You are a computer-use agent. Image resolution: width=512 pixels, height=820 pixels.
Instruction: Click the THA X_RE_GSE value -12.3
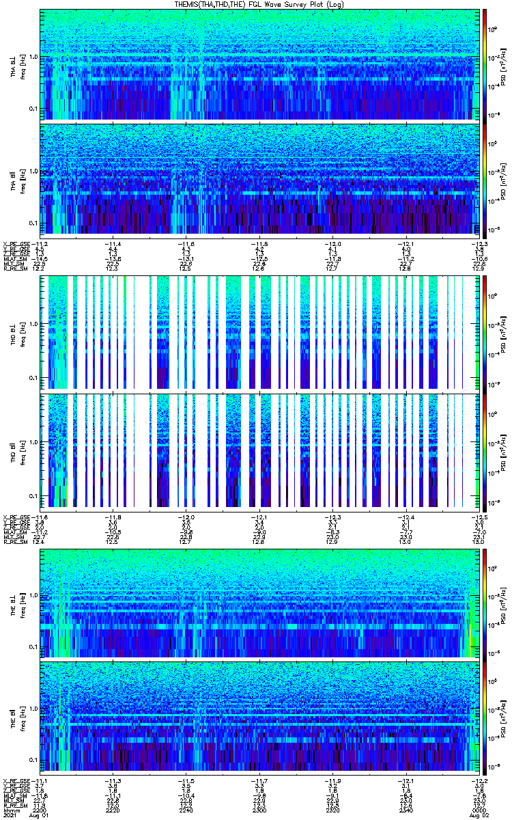click(x=480, y=244)
